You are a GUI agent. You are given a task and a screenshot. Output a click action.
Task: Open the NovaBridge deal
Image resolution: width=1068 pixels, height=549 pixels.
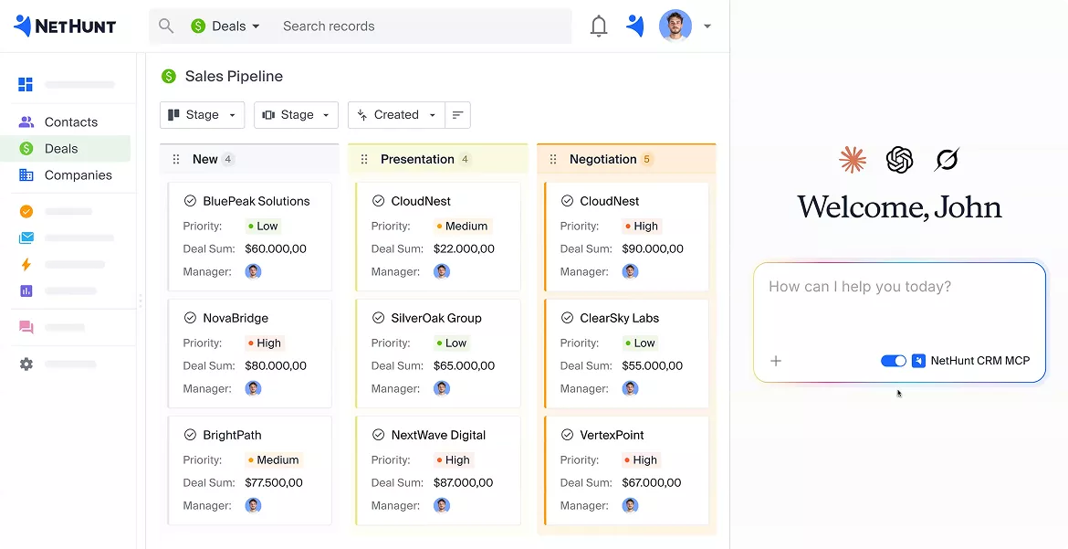236,318
